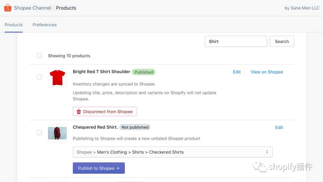Click the Shopee logo icon
The image size is (323, 182).
tap(7, 8)
